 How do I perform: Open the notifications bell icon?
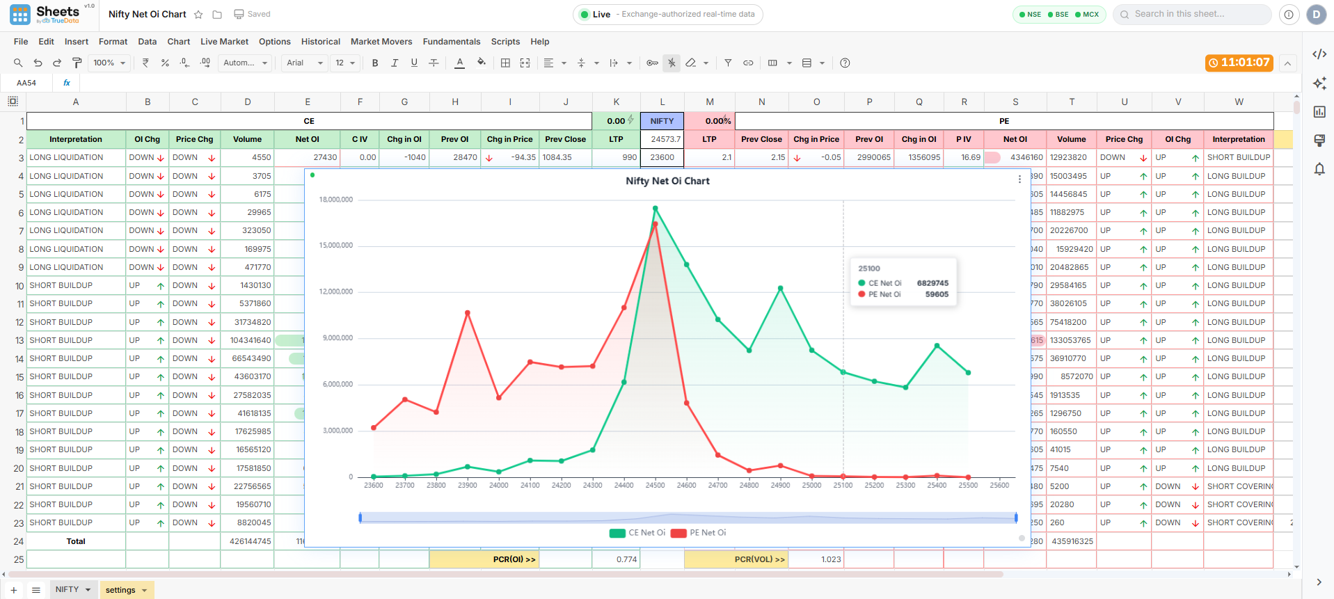pos(1319,169)
